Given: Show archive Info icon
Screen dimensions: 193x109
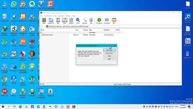Looking at the screenshot, I should [x=91, y=21].
